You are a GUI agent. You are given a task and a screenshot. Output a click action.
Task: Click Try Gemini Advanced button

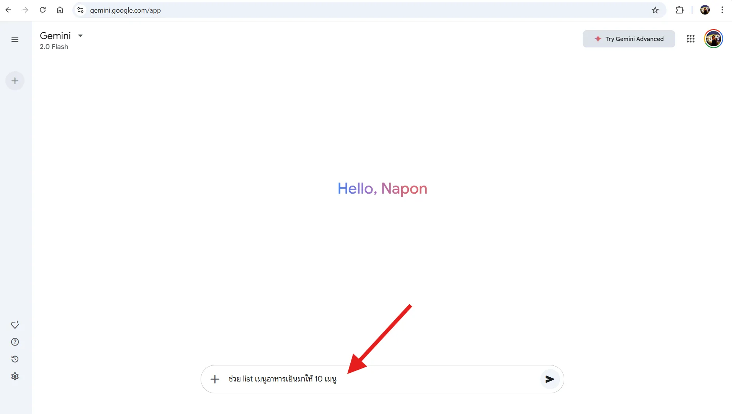[629, 39]
